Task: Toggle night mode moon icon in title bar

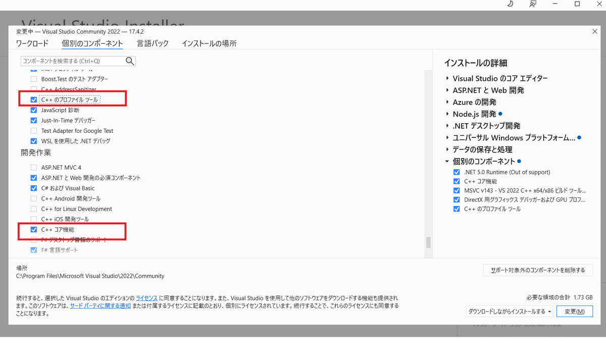Action: click(x=510, y=4)
